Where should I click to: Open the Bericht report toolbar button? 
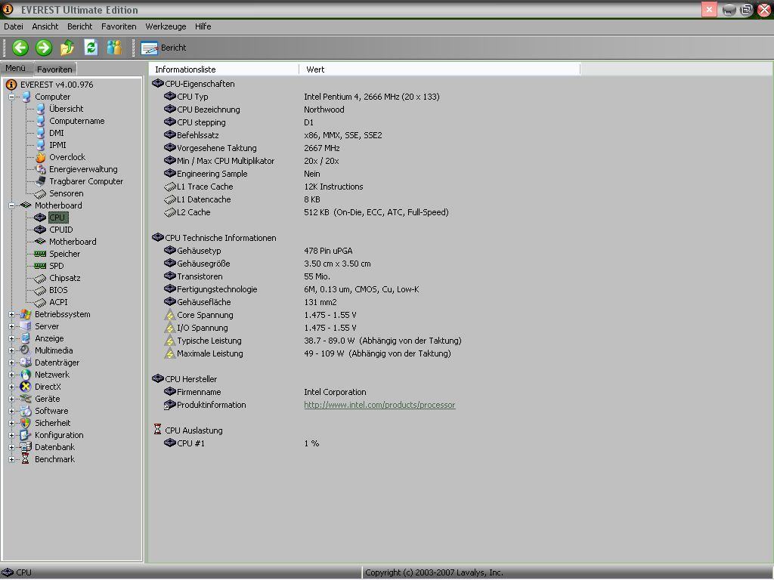[163, 48]
